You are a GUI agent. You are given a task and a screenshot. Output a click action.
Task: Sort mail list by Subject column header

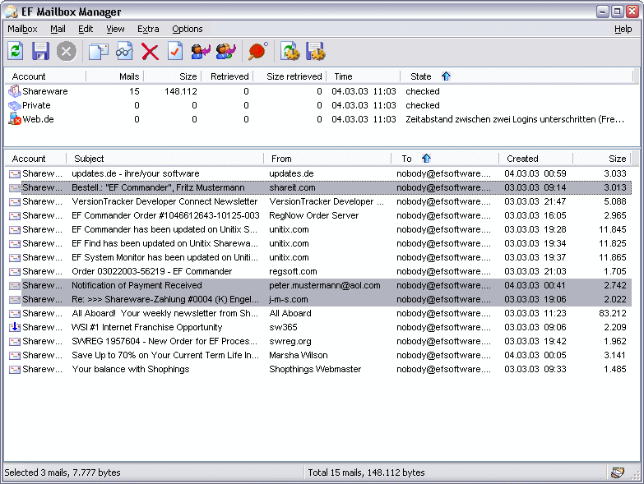(164, 159)
